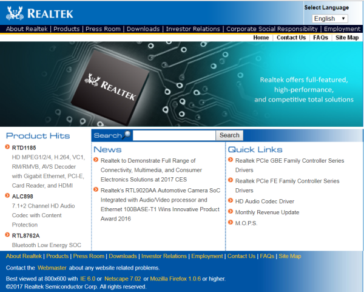Open Contact Us link in upper bar
This screenshot has height=292, width=364.
click(x=291, y=38)
